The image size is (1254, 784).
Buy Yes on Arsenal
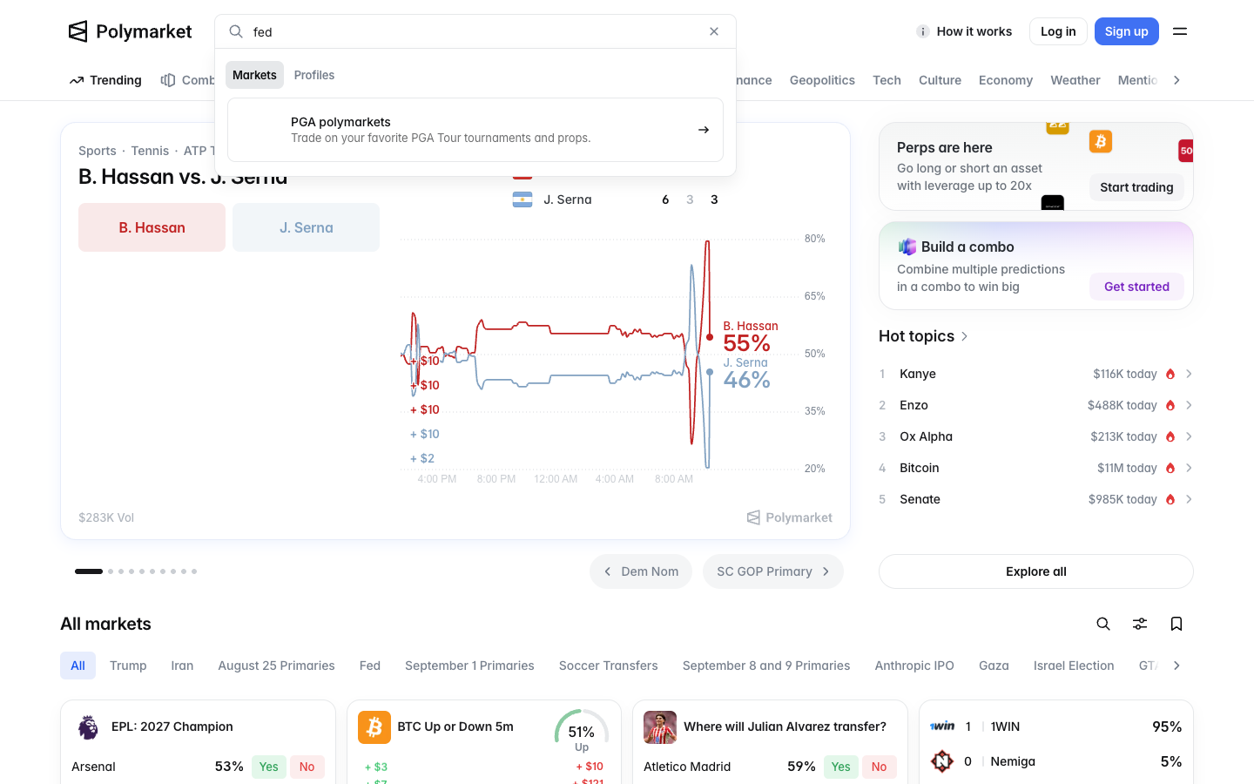click(x=268, y=767)
